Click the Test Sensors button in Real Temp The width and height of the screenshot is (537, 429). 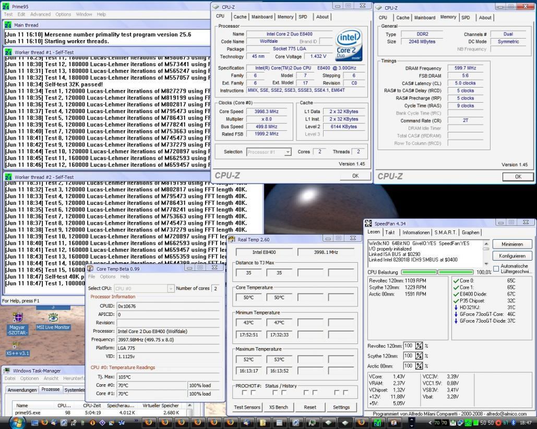[247, 407]
